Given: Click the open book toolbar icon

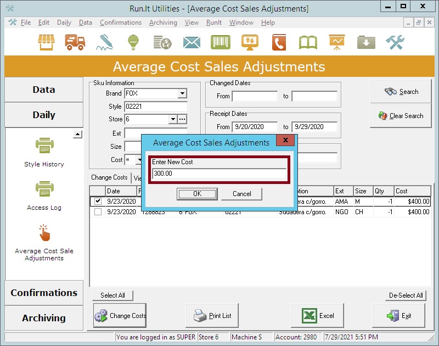Looking at the screenshot, I should click(x=308, y=43).
